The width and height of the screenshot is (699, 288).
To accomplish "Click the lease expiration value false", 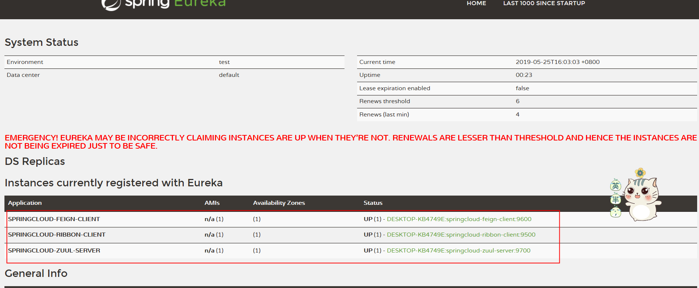I will coord(522,88).
